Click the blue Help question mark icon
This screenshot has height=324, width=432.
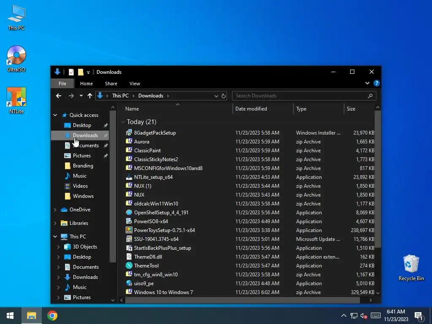(377, 83)
